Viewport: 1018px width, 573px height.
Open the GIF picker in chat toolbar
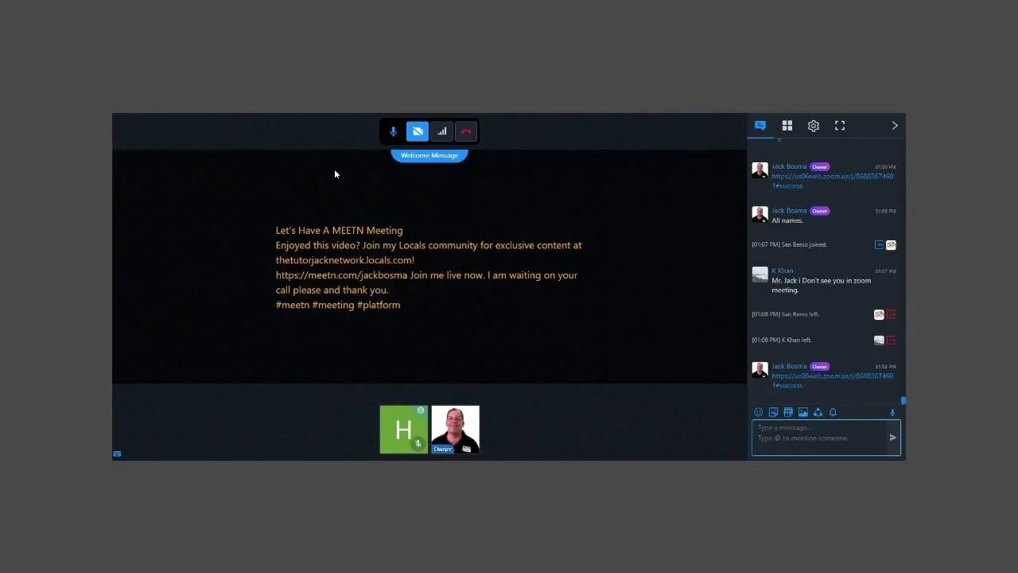(x=788, y=412)
